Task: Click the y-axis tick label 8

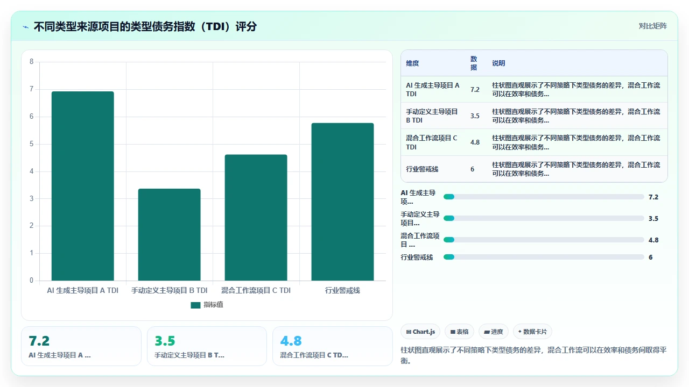Action: click(x=31, y=62)
